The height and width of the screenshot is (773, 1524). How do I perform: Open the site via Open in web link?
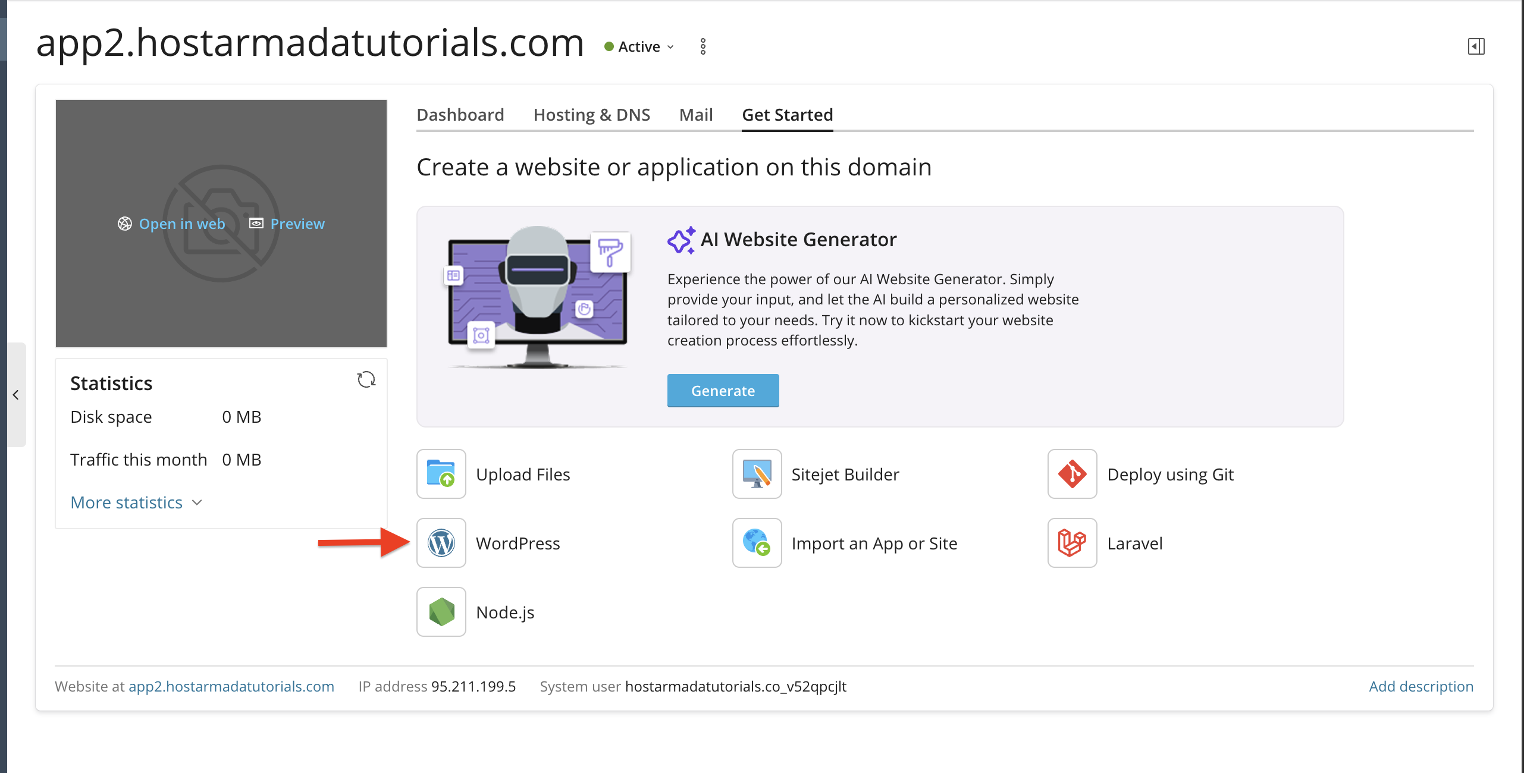click(182, 224)
